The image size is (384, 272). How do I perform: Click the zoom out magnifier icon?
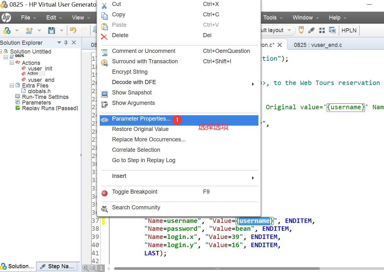(x=93, y=268)
